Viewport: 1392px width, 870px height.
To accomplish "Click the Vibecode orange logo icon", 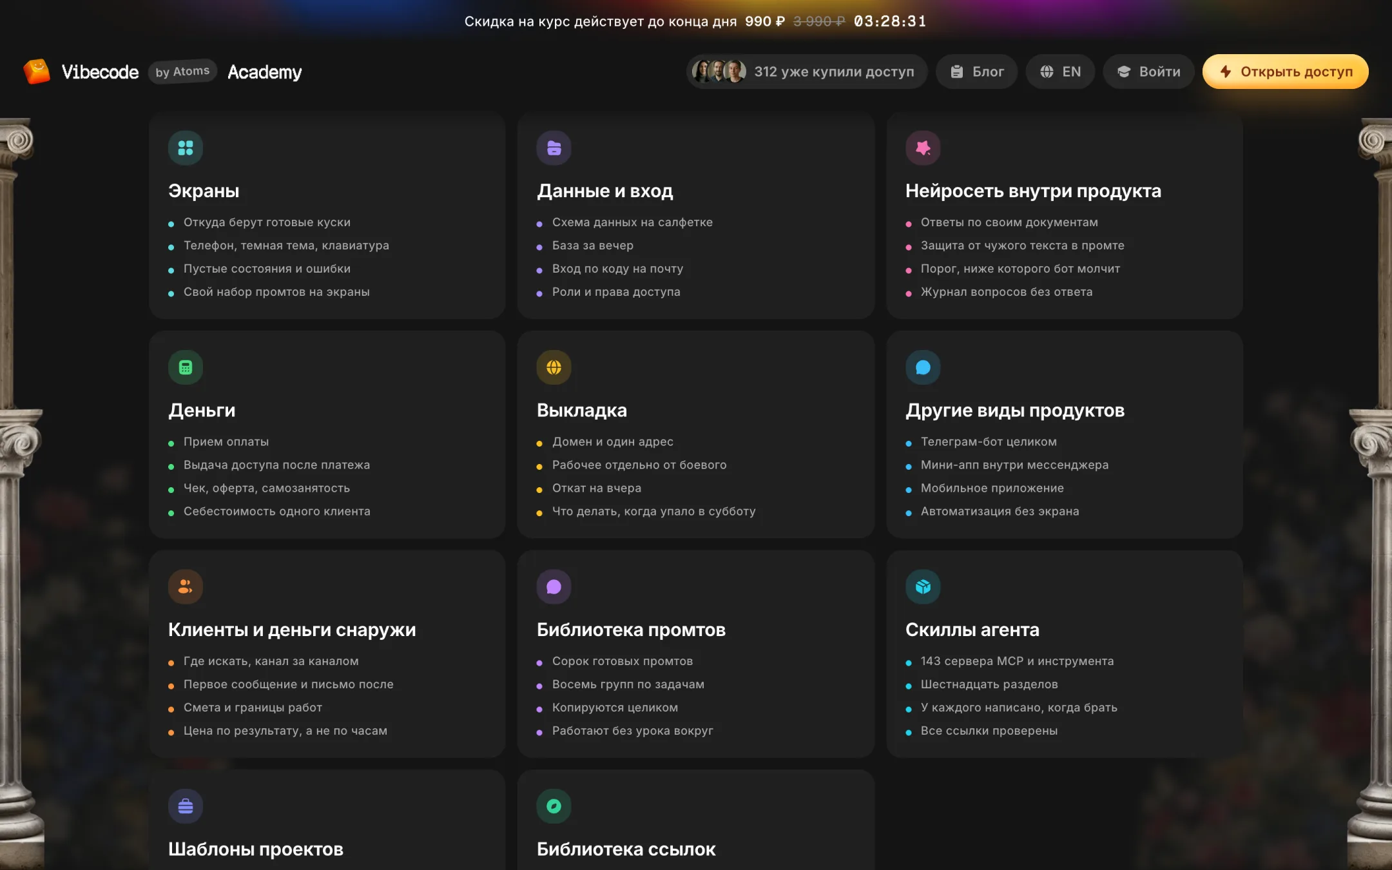I will (37, 72).
